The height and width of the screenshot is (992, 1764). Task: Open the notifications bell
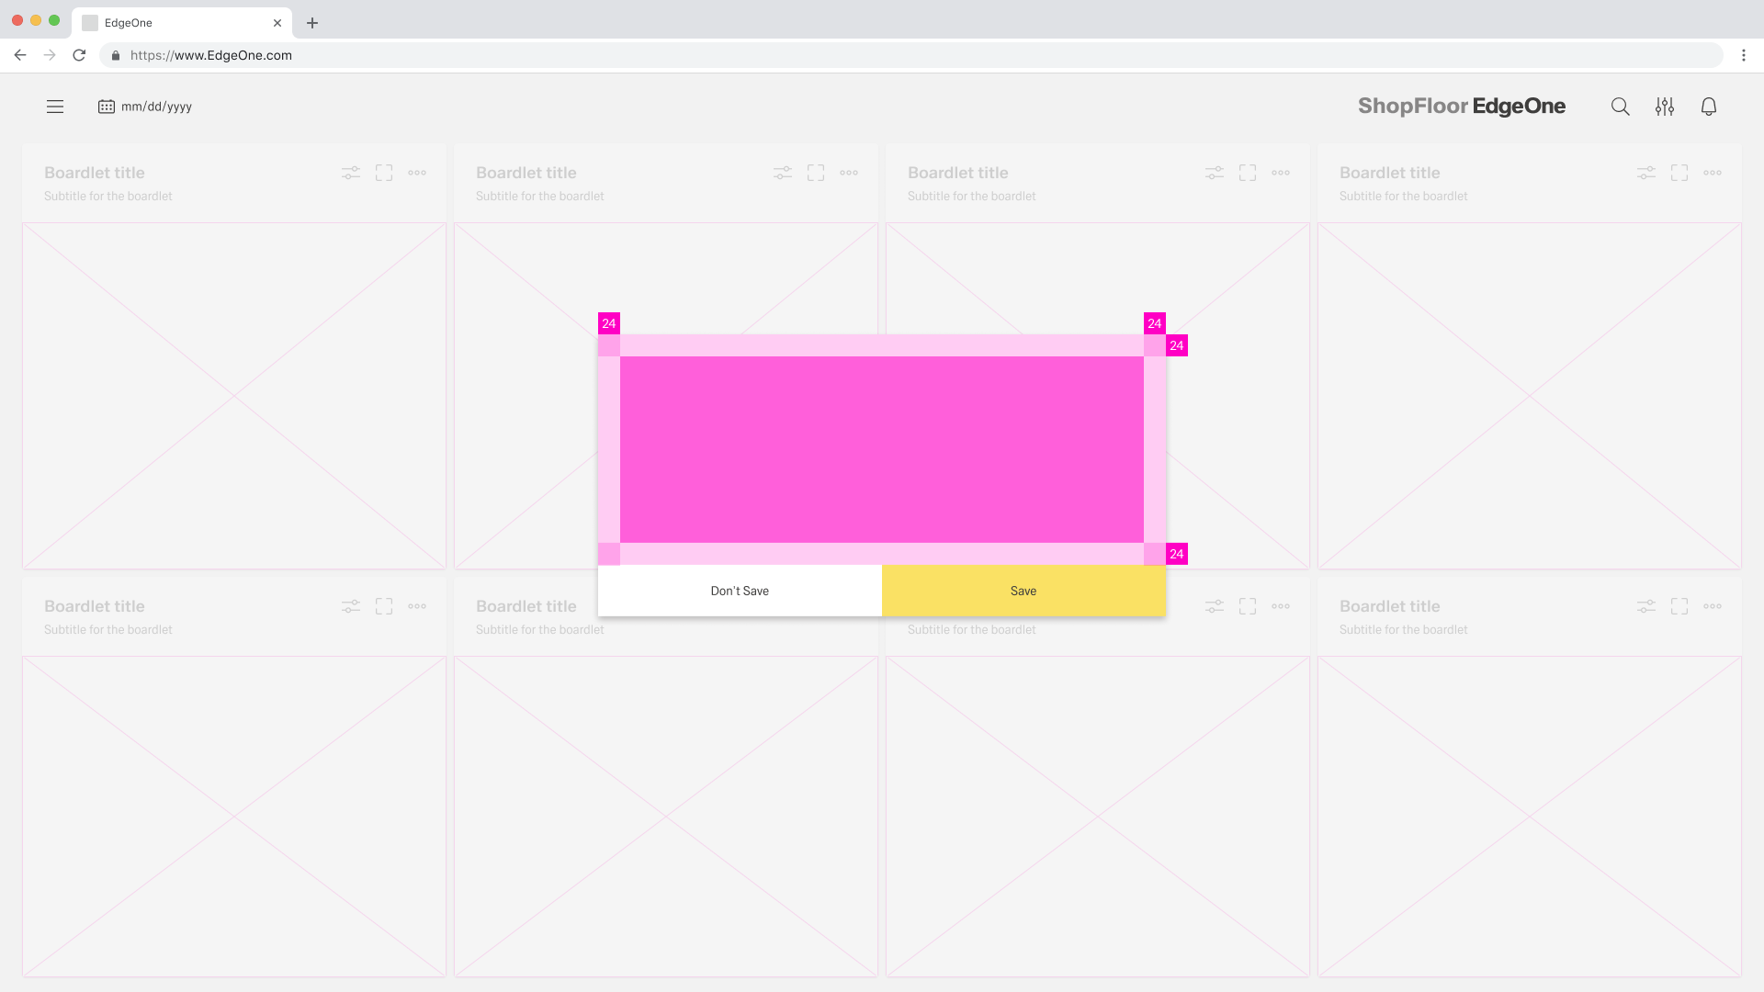coord(1708,107)
